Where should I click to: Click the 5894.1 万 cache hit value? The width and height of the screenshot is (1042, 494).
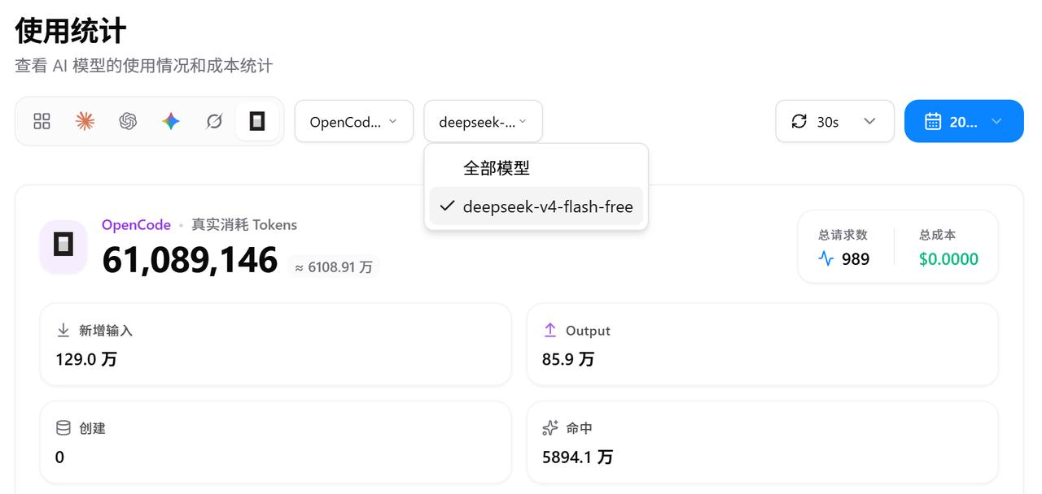pos(578,457)
